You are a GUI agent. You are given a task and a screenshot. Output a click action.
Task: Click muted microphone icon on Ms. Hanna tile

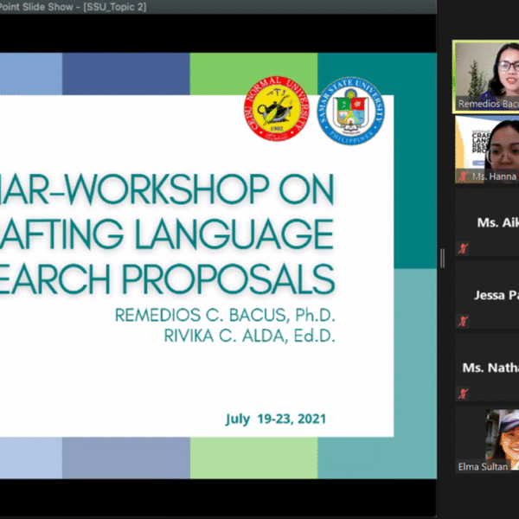[x=463, y=176]
